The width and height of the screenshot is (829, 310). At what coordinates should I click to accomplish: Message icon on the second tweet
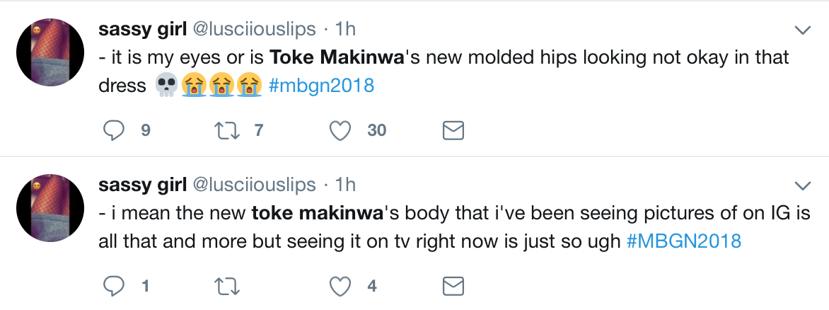click(453, 286)
